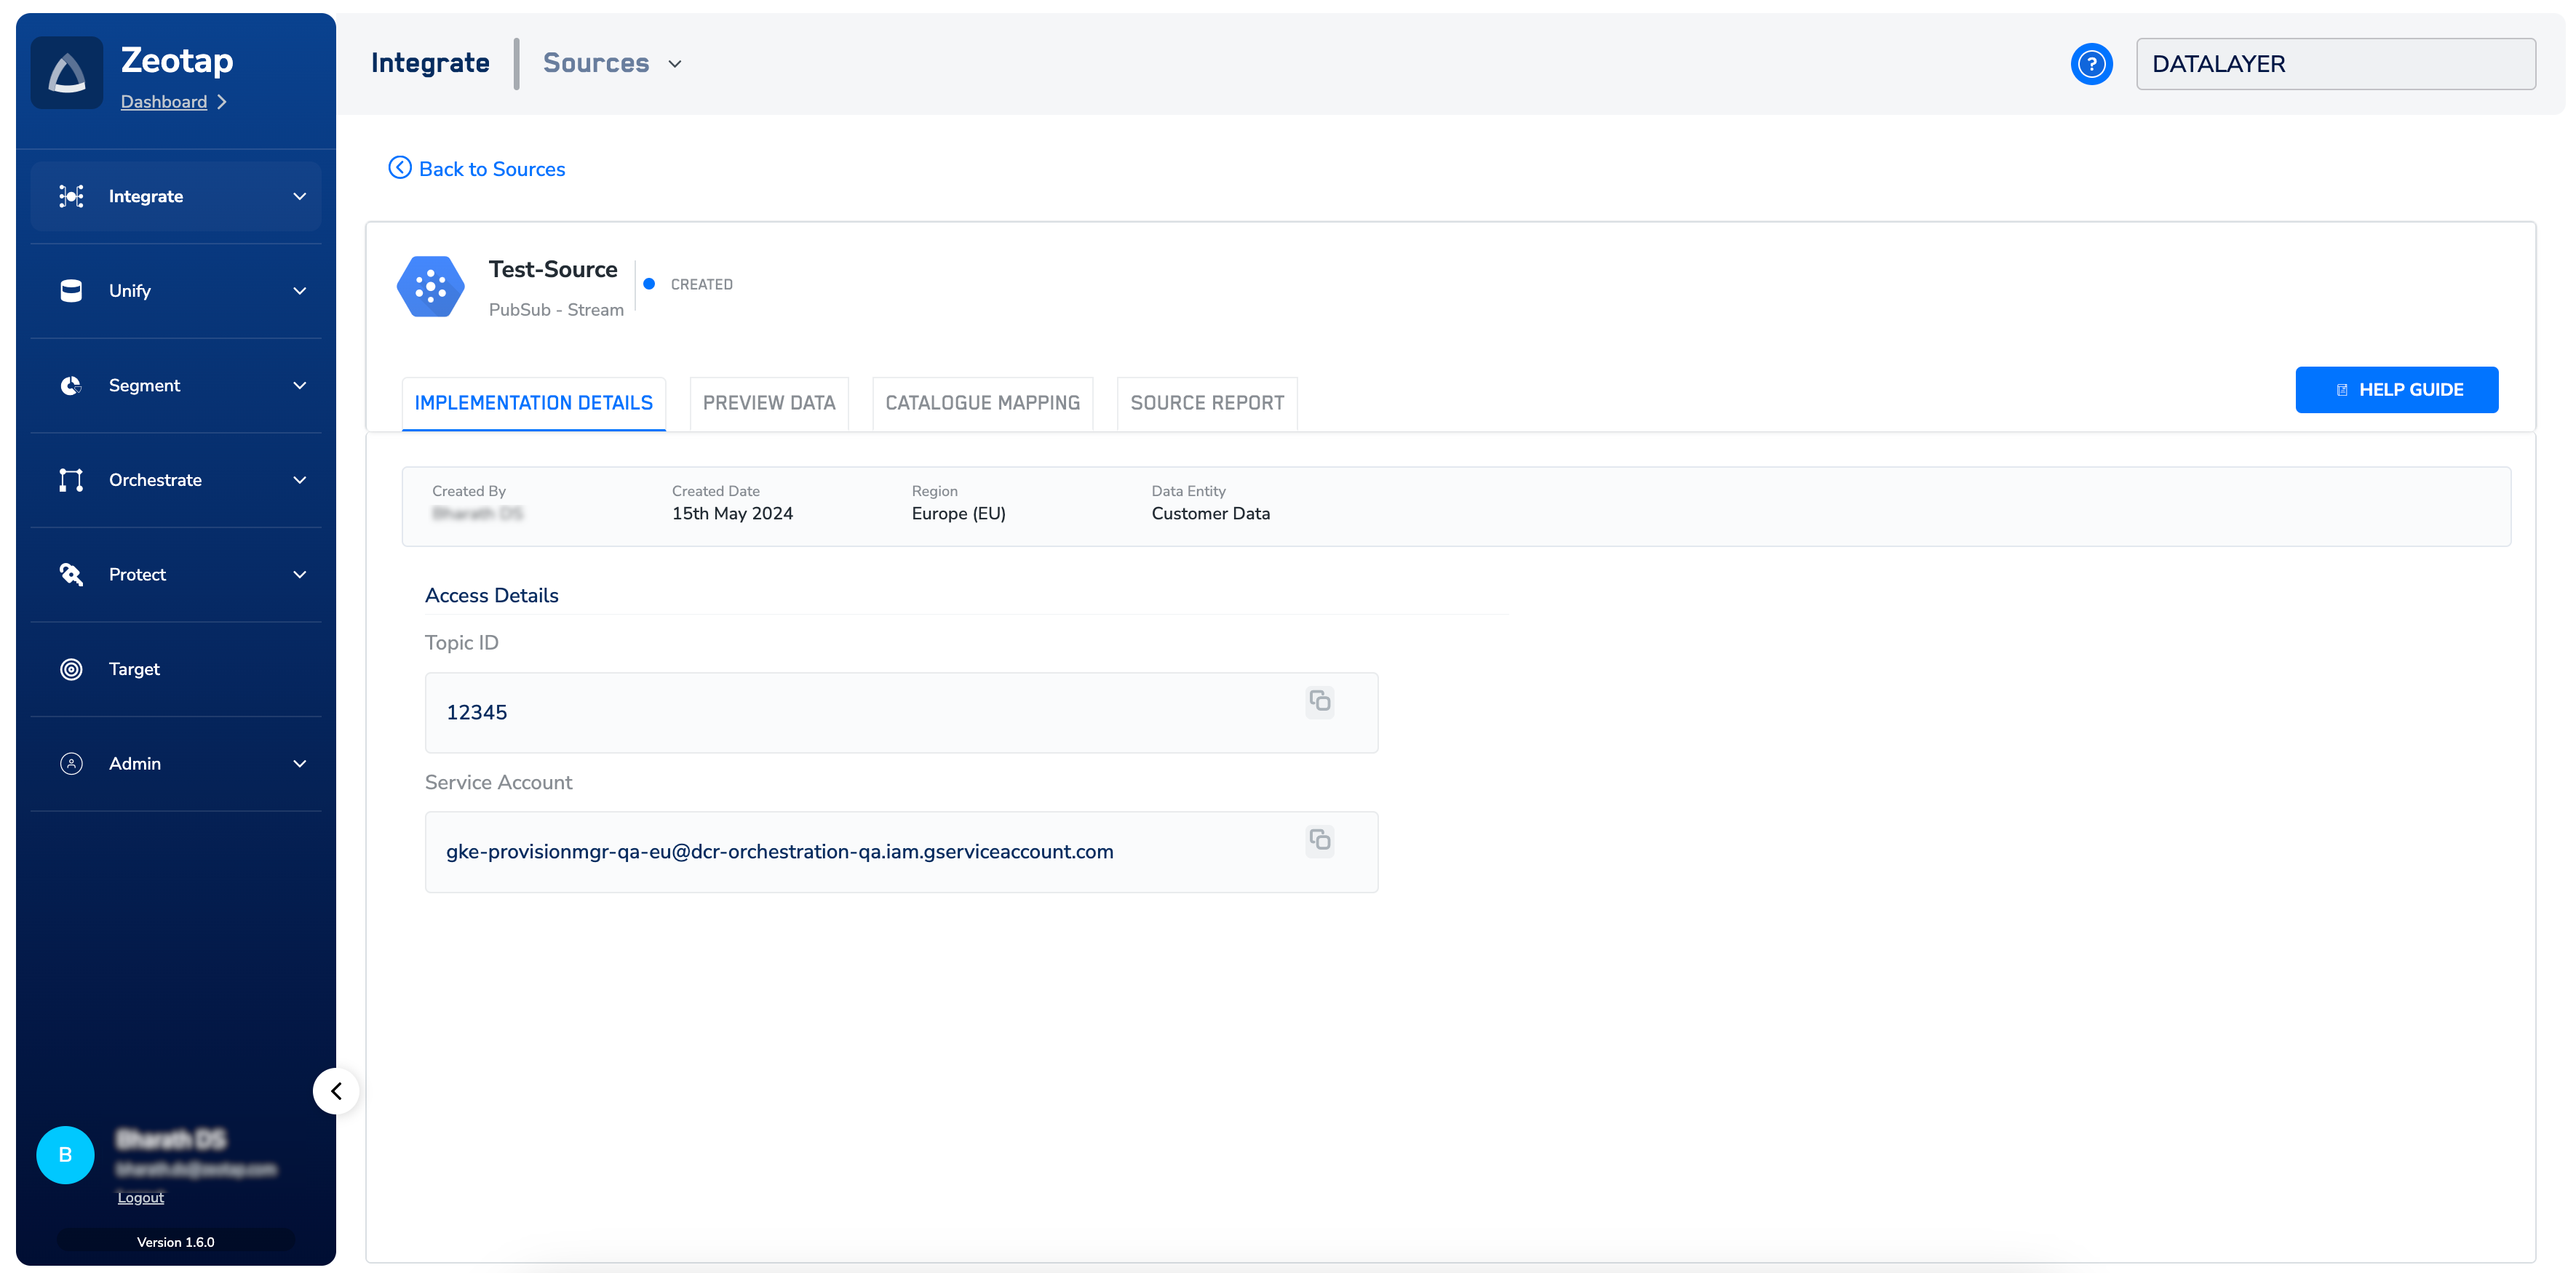Expand the Admin menu chevron
This screenshot has height=1273, width=2576.
pyautogui.click(x=299, y=763)
